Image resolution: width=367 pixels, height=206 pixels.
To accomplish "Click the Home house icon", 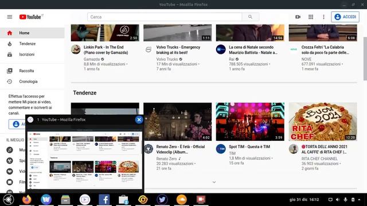I will tap(10, 33).
